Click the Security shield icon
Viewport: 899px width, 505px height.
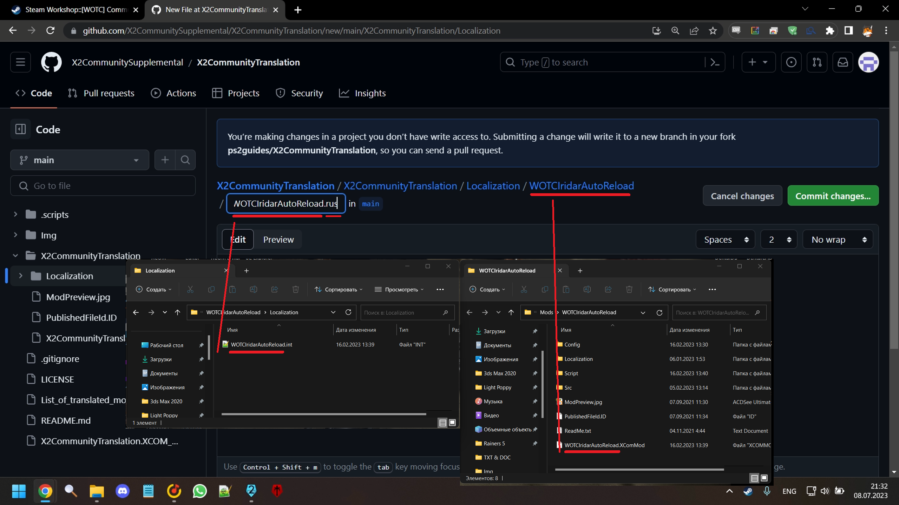click(x=280, y=93)
